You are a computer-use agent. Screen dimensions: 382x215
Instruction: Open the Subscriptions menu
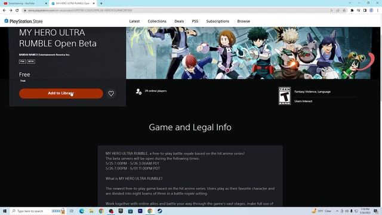[217, 21]
